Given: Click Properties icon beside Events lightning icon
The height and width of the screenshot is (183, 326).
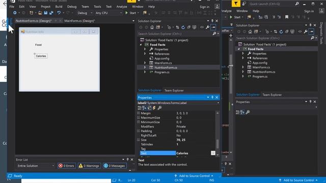Looking at the screenshot, I should click(x=149, y=108).
